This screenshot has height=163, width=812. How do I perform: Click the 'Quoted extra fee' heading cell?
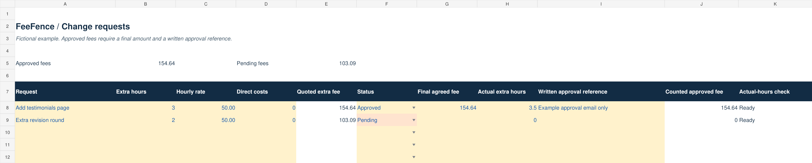[x=326, y=91]
